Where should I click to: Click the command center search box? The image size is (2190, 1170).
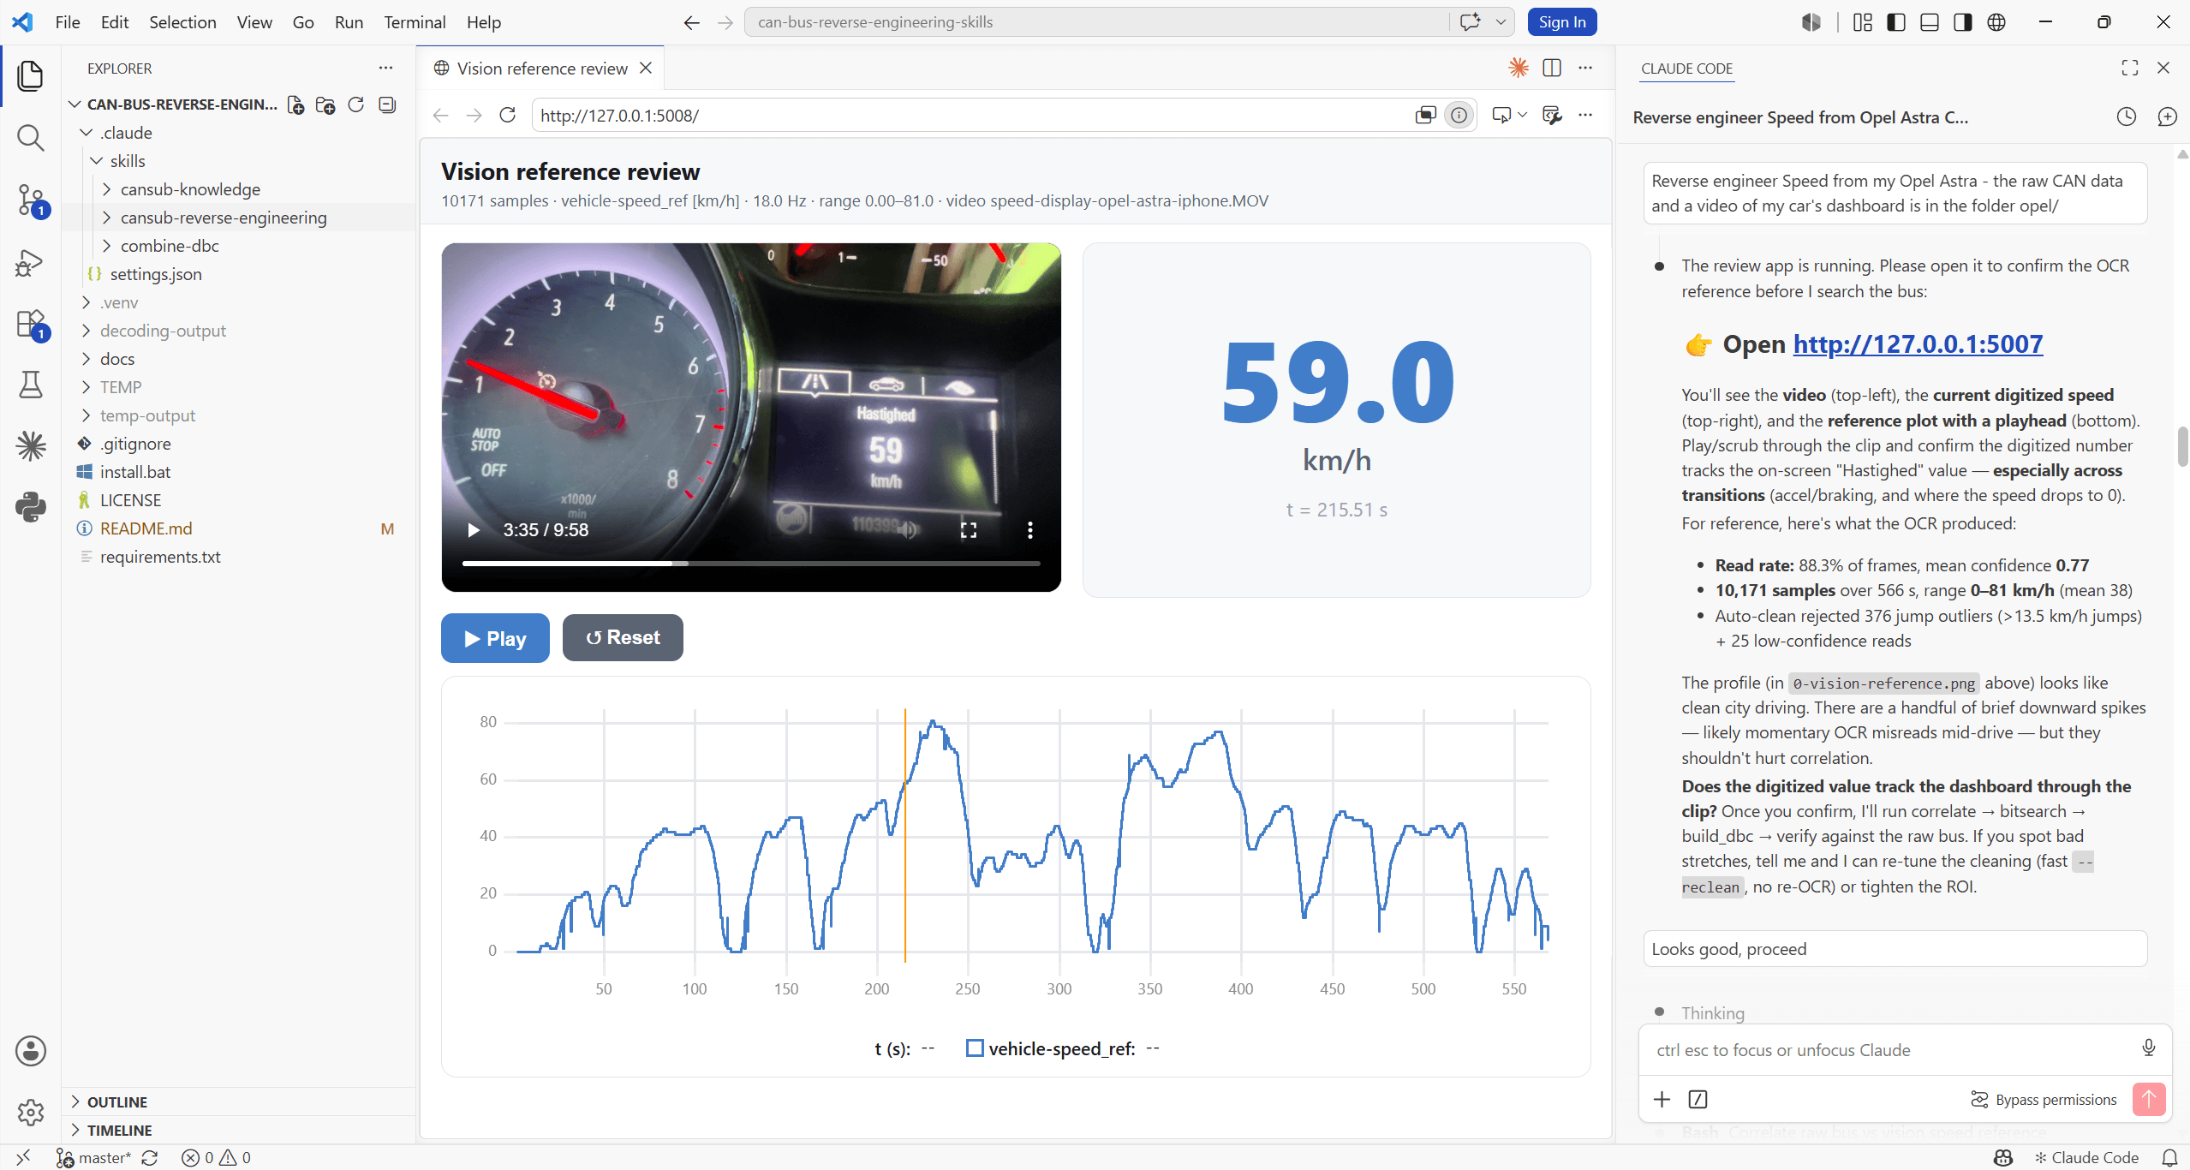(x=1096, y=22)
